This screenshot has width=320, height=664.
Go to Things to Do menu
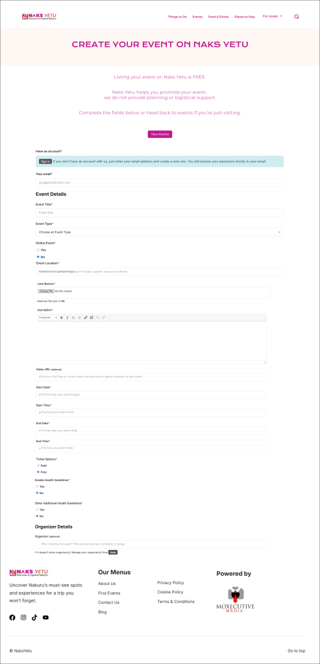click(177, 16)
